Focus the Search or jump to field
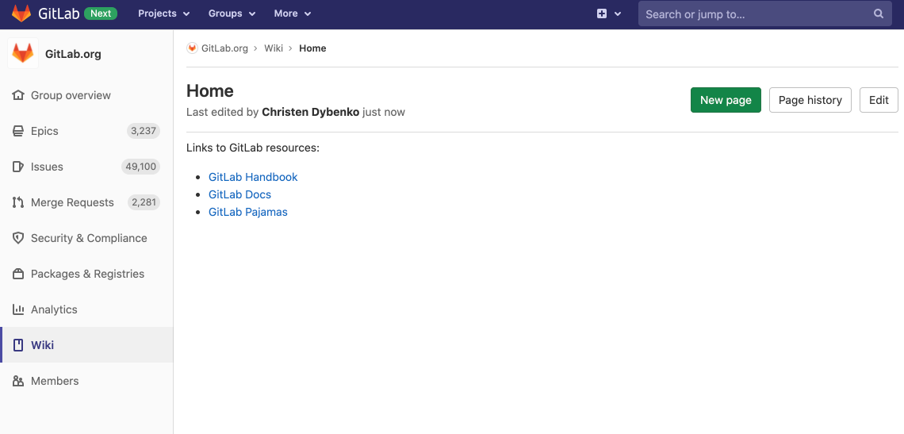Image resolution: width=904 pixels, height=434 pixels. [x=753, y=13]
